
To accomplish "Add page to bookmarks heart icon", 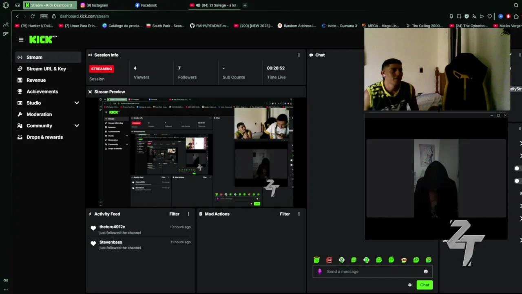I will point(490,16).
